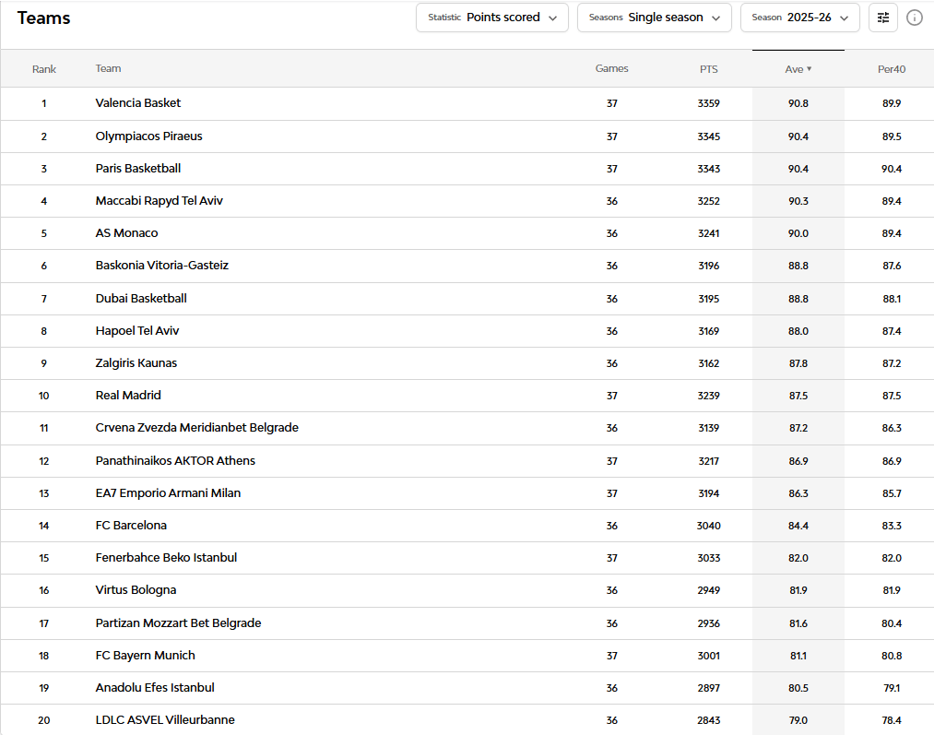This screenshot has width=934, height=735.
Task: Click the Ave sort arrow indicator
Action: [x=809, y=69]
